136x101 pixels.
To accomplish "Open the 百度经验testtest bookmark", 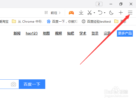I will coord(96,21).
